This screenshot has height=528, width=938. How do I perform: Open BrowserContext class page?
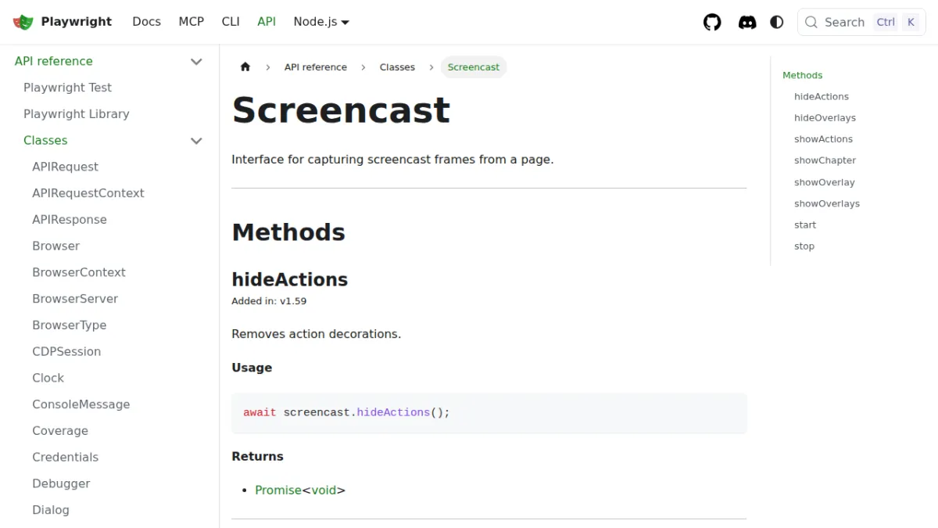point(79,272)
